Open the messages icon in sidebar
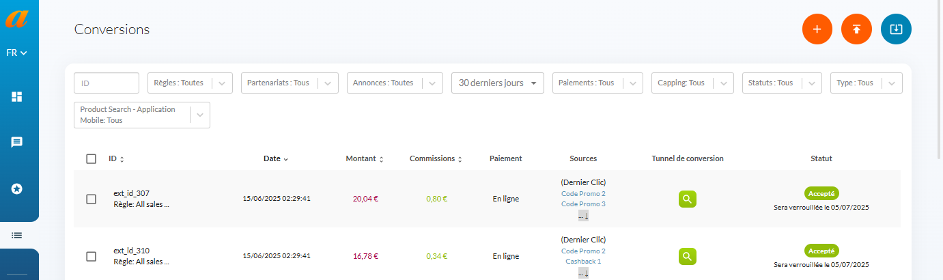 [17, 142]
